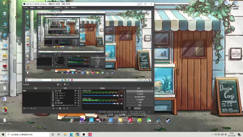This screenshot has width=243, height=137.
Task: Open the QQ音乐 desktop shortcut
Action: click(139, 121)
